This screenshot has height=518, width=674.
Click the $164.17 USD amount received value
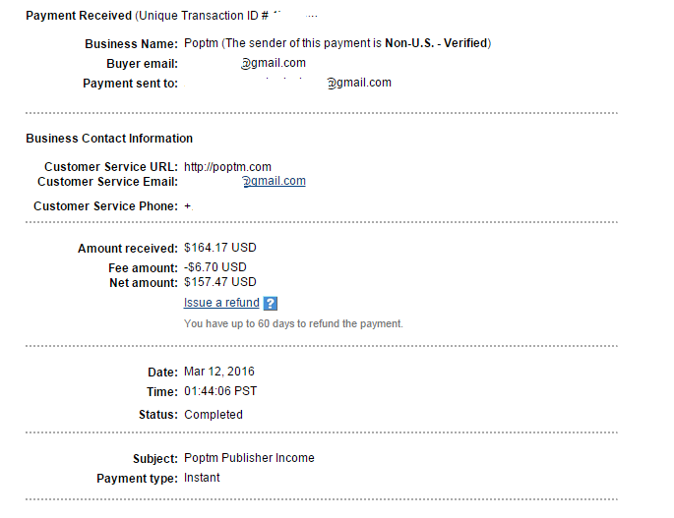pos(219,248)
